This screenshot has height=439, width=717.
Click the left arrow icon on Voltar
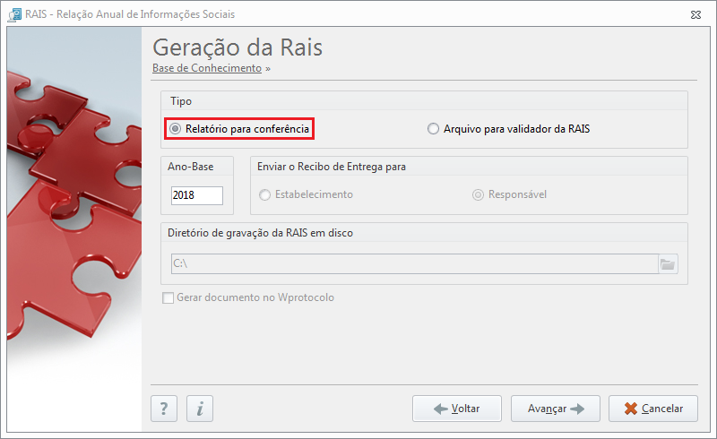coord(441,409)
